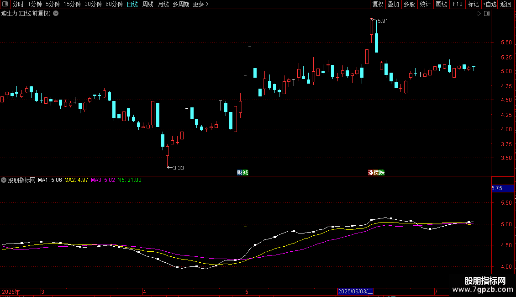Click the 返回 back button
Screen dimensions: 516x297
pyautogui.click(x=506, y=4)
